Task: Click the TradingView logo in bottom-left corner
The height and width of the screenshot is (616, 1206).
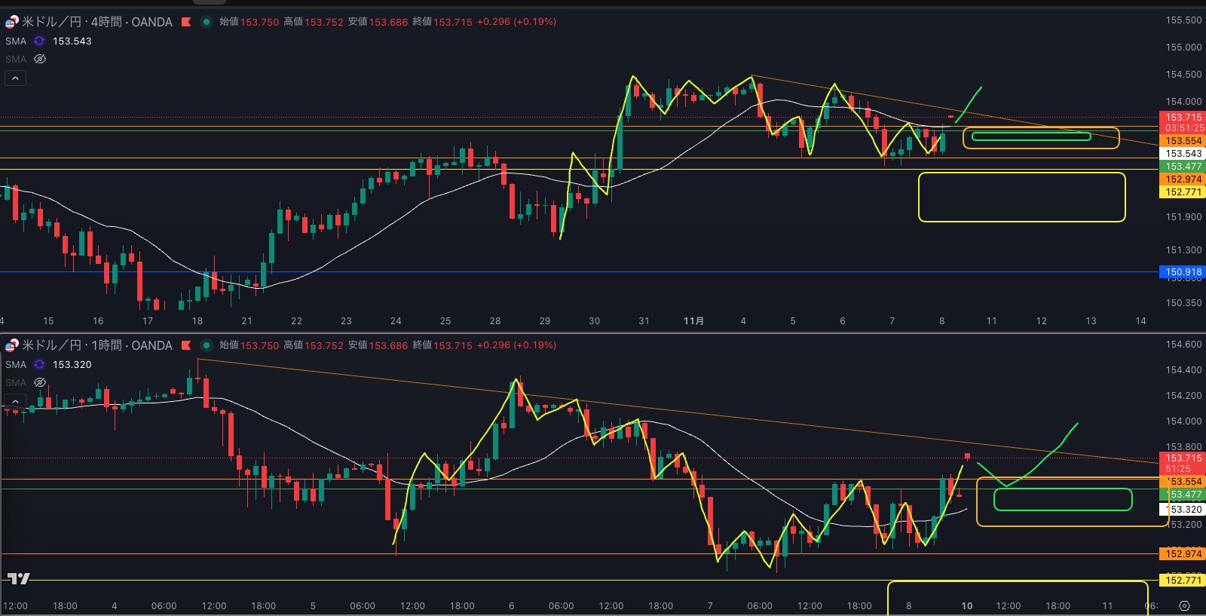Action: [19, 578]
